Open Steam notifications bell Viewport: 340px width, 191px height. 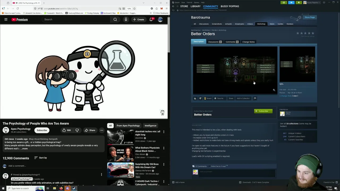[299, 2]
